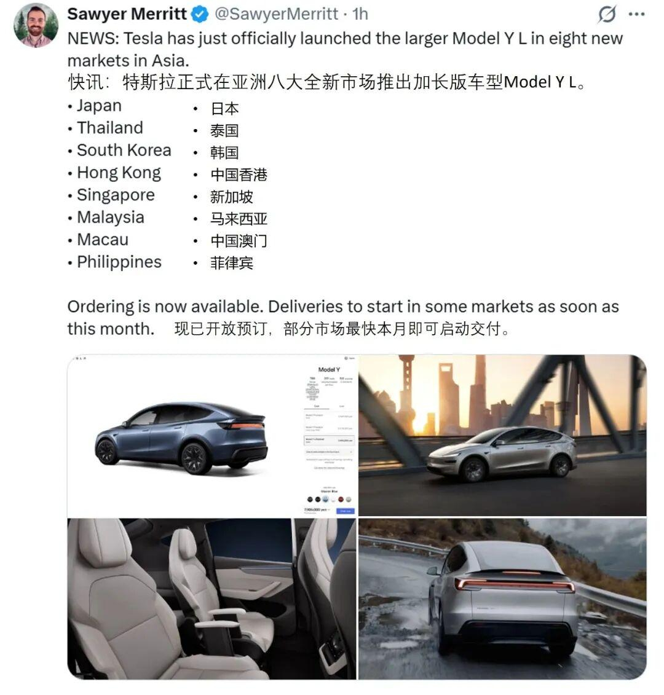Expand the collapsed row under trim options
Screen dimensions: 664x695
pos(329,452)
